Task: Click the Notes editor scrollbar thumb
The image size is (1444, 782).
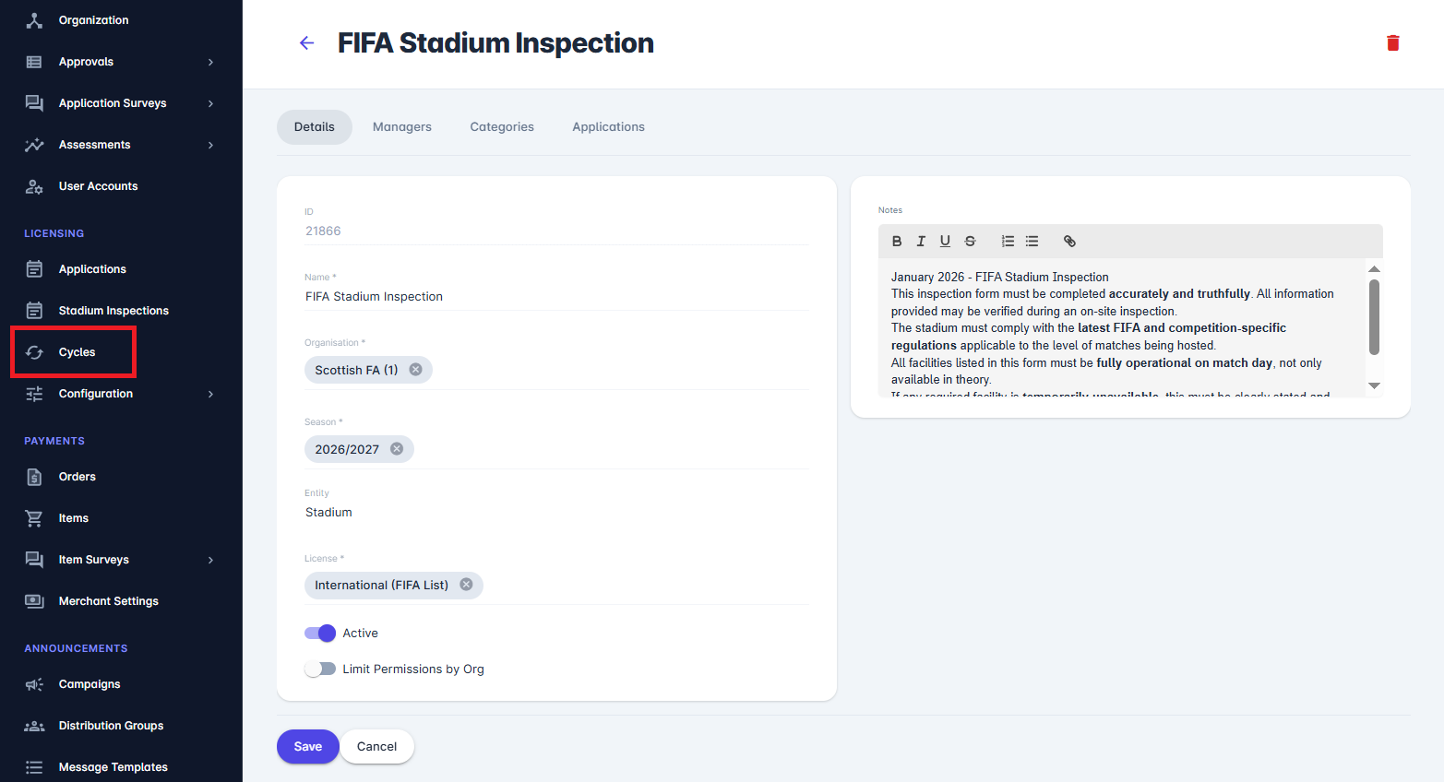Action: 1374,317
